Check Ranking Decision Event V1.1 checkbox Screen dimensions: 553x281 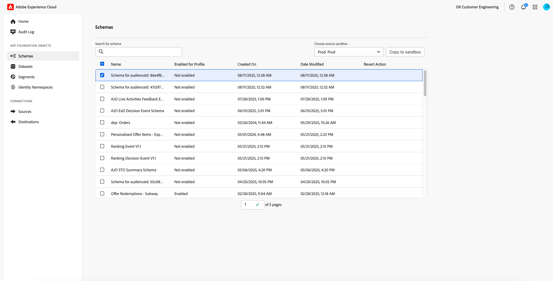102,158
